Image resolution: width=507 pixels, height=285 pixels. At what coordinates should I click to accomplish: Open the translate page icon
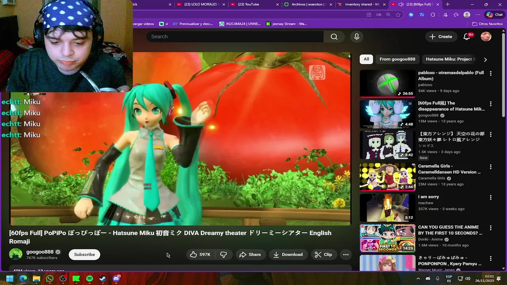[379, 15]
